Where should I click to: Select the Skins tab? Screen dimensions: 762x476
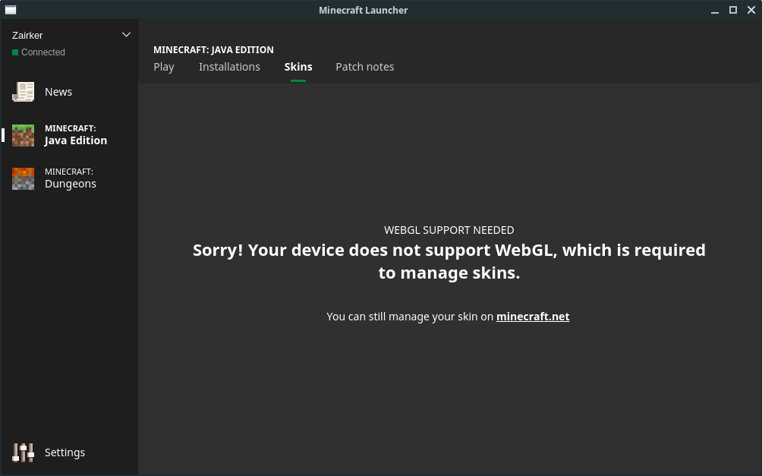(298, 67)
